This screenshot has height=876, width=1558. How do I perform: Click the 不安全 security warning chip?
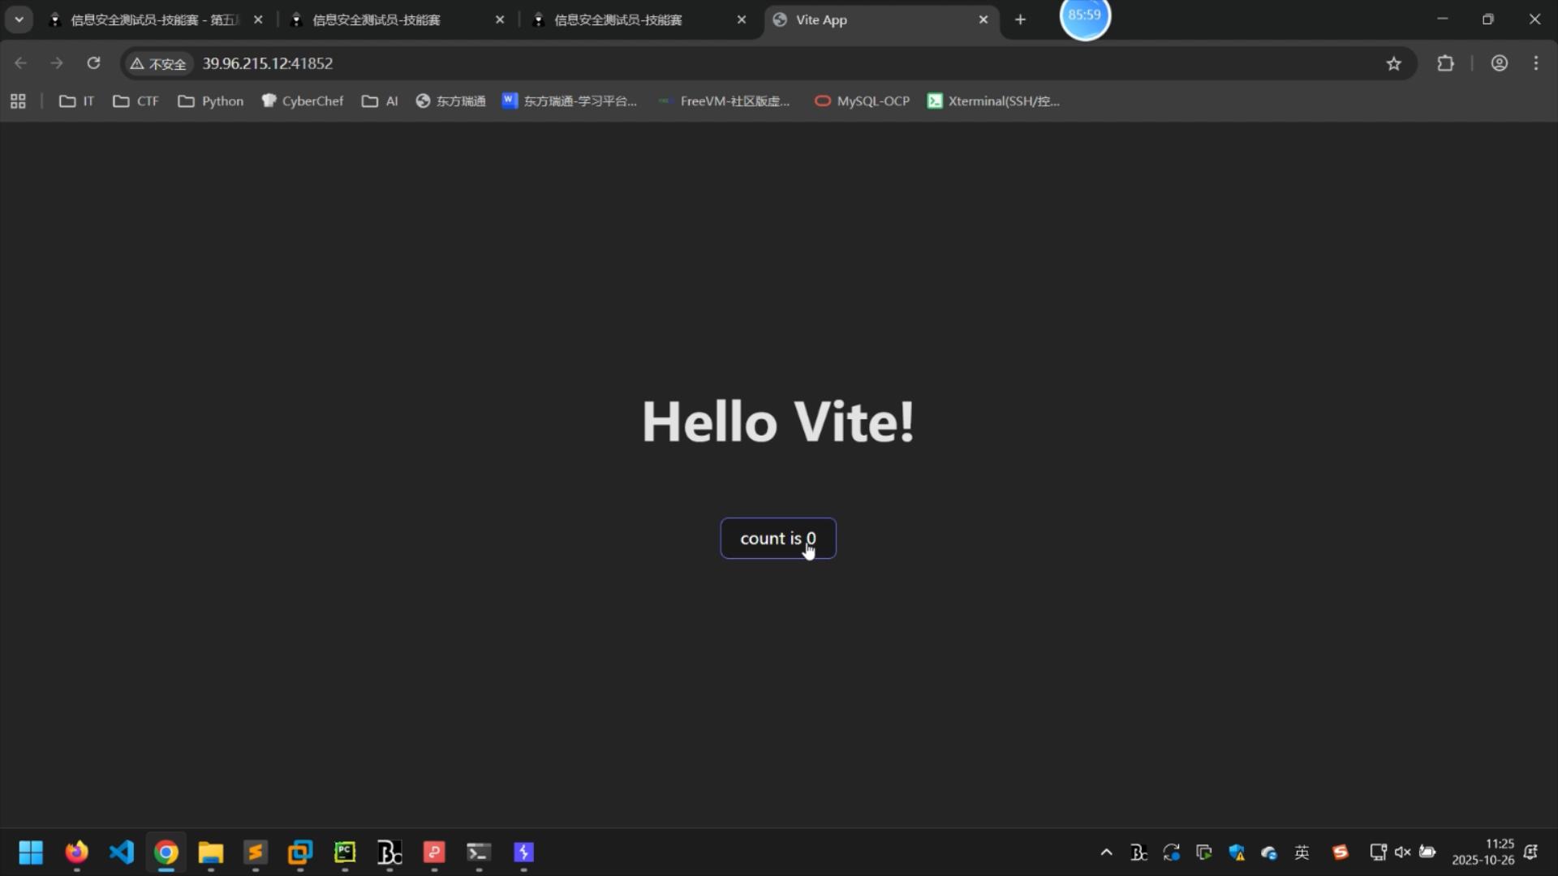pos(158,63)
